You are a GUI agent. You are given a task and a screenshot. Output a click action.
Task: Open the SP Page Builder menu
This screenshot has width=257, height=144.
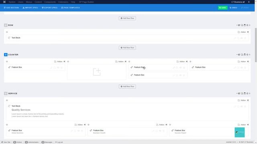(86, 2)
